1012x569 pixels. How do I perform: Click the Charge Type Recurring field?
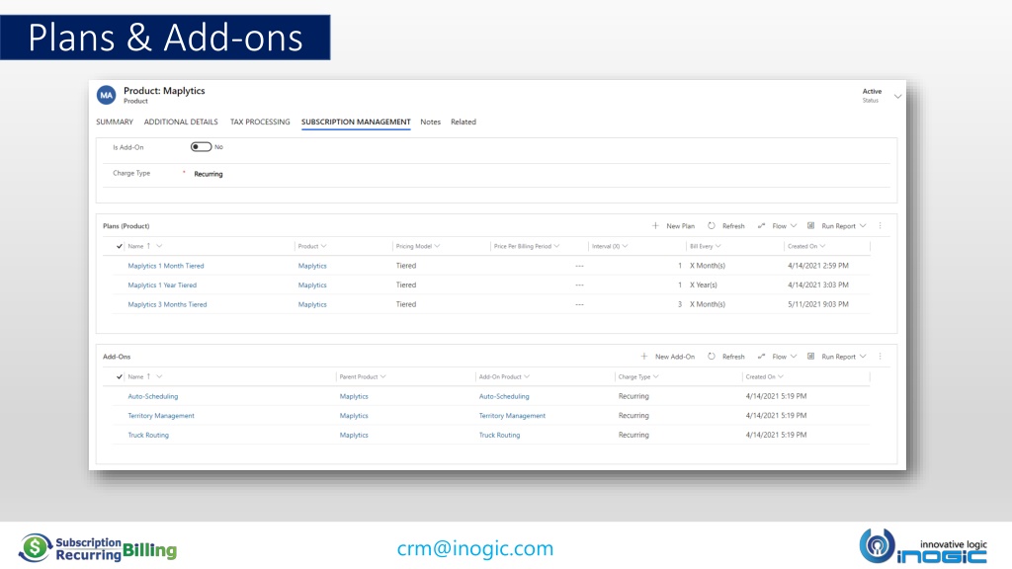(x=209, y=174)
